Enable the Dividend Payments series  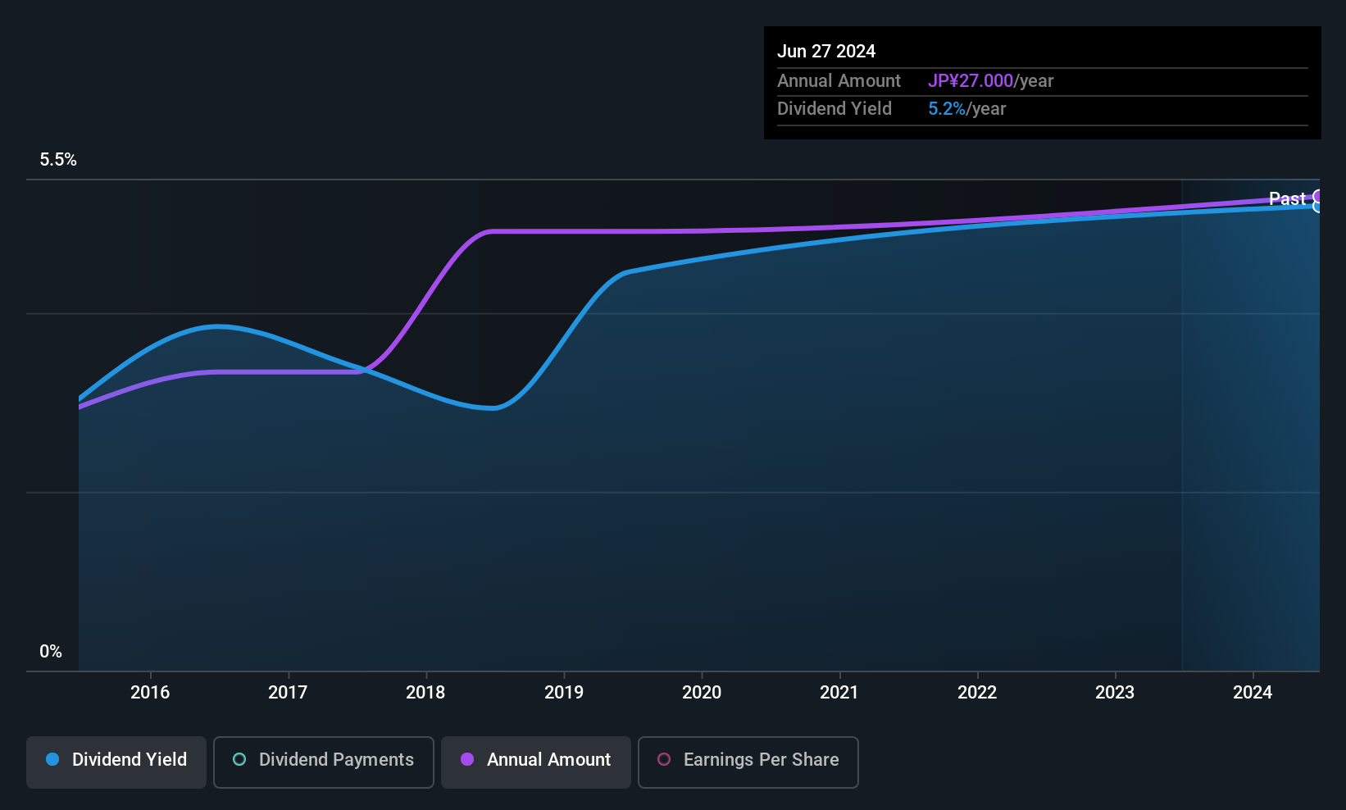pos(324,762)
